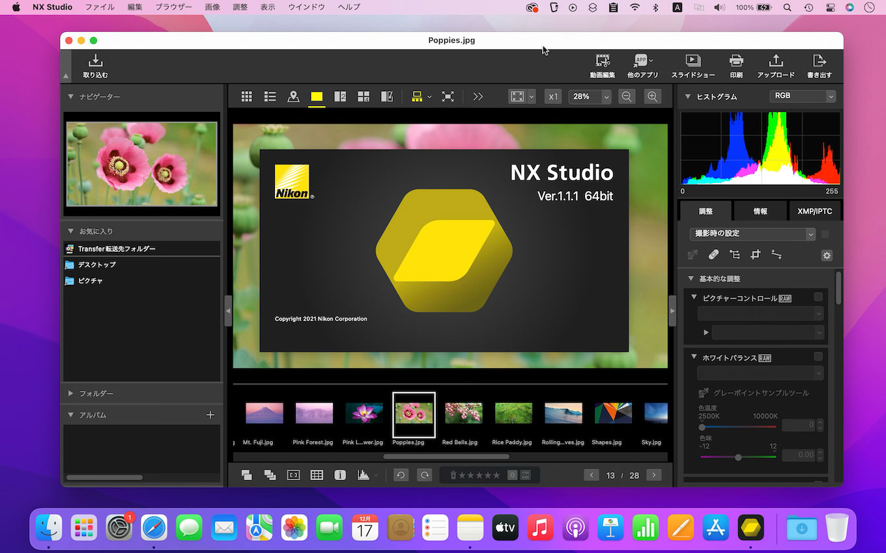Switch to the 調整 tab
This screenshot has width=886, height=553.
point(706,211)
